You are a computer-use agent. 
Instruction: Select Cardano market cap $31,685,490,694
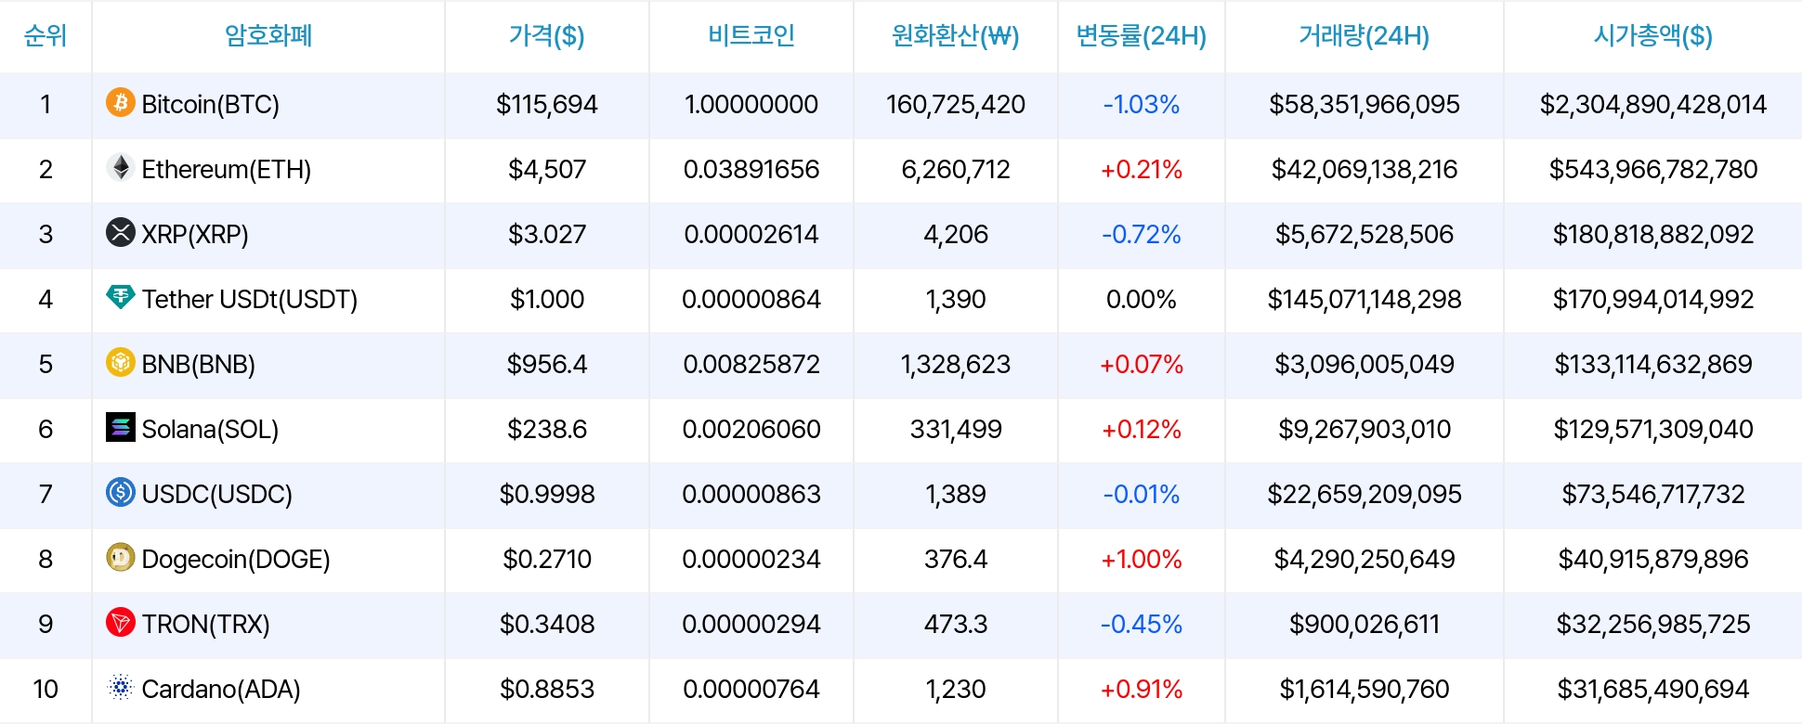point(1653,689)
